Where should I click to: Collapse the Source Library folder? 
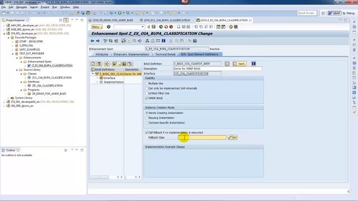point(17,70)
